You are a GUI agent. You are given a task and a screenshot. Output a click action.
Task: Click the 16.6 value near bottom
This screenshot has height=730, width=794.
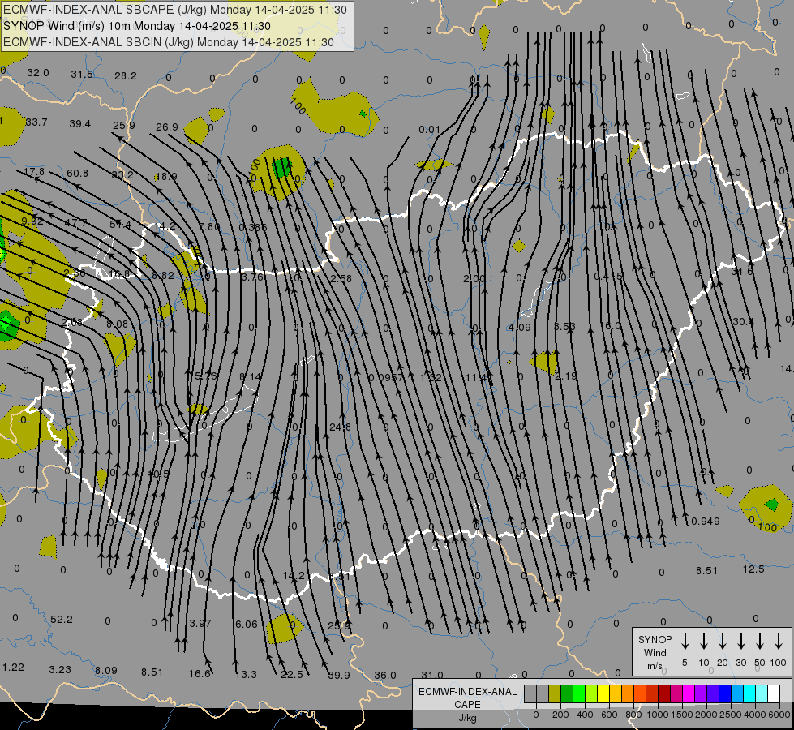[x=200, y=673]
